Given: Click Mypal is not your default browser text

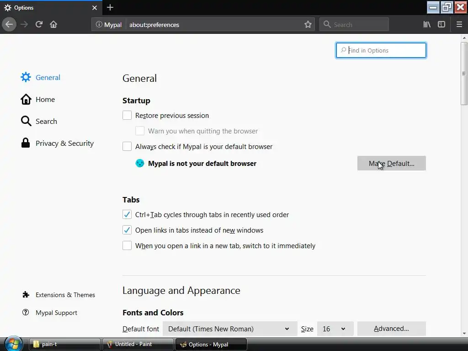Looking at the screenshot, I should click(x=202, y=164).
